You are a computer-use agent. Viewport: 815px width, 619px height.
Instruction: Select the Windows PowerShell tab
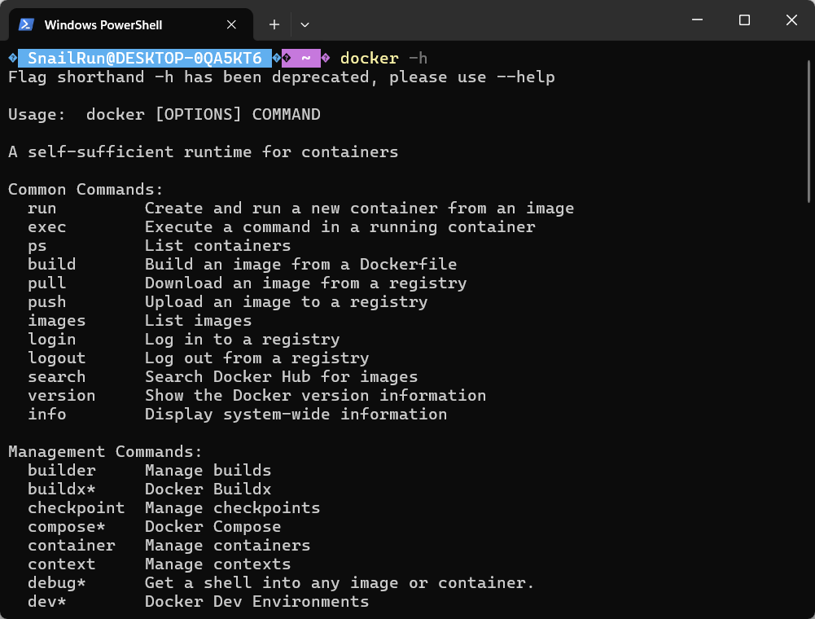[103, 24]
